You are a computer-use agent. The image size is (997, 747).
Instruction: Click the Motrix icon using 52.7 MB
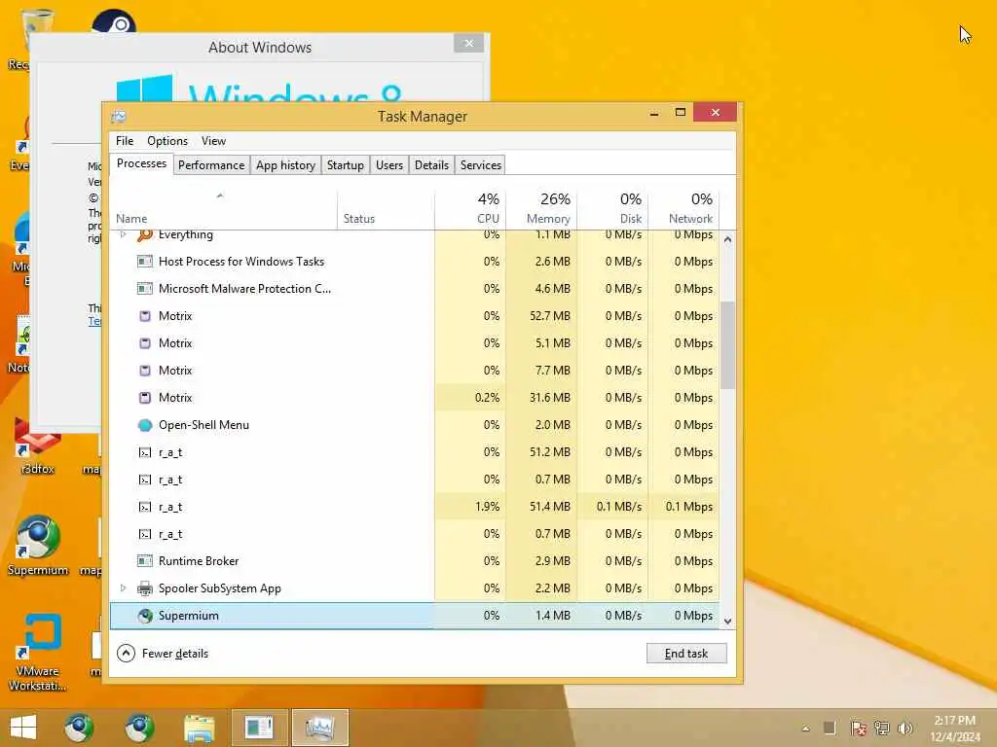(145, 316)
